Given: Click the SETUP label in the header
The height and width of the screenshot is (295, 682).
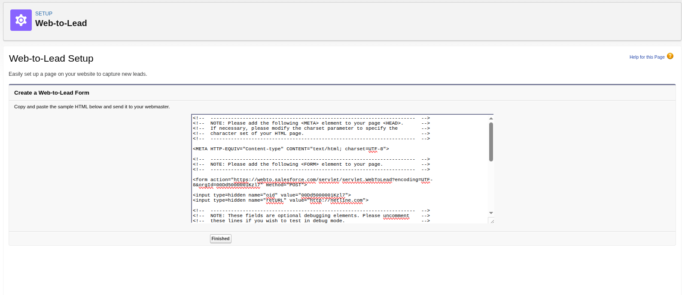Looking at the screenshot, I should point(44,14).
